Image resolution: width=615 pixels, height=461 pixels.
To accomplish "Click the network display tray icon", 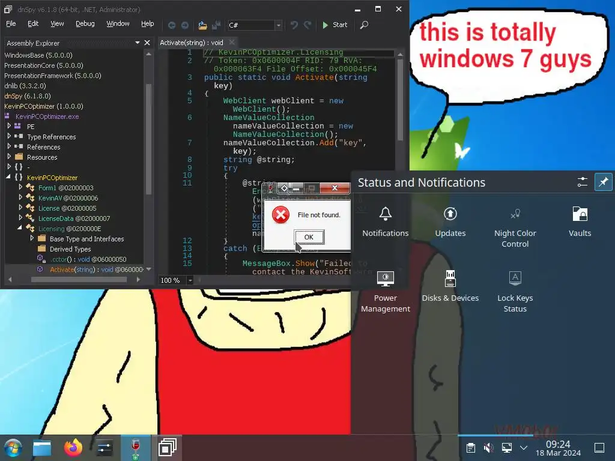I will [507, 448].
